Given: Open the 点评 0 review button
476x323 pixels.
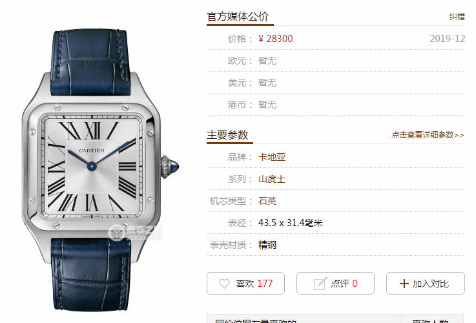Looking at the screenshot, I should (x=335, y=283).
